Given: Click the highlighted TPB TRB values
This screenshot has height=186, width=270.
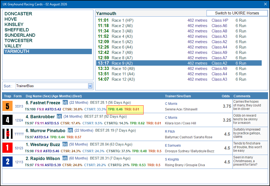Looking at the screenshot, I should (x=125, y=110).
